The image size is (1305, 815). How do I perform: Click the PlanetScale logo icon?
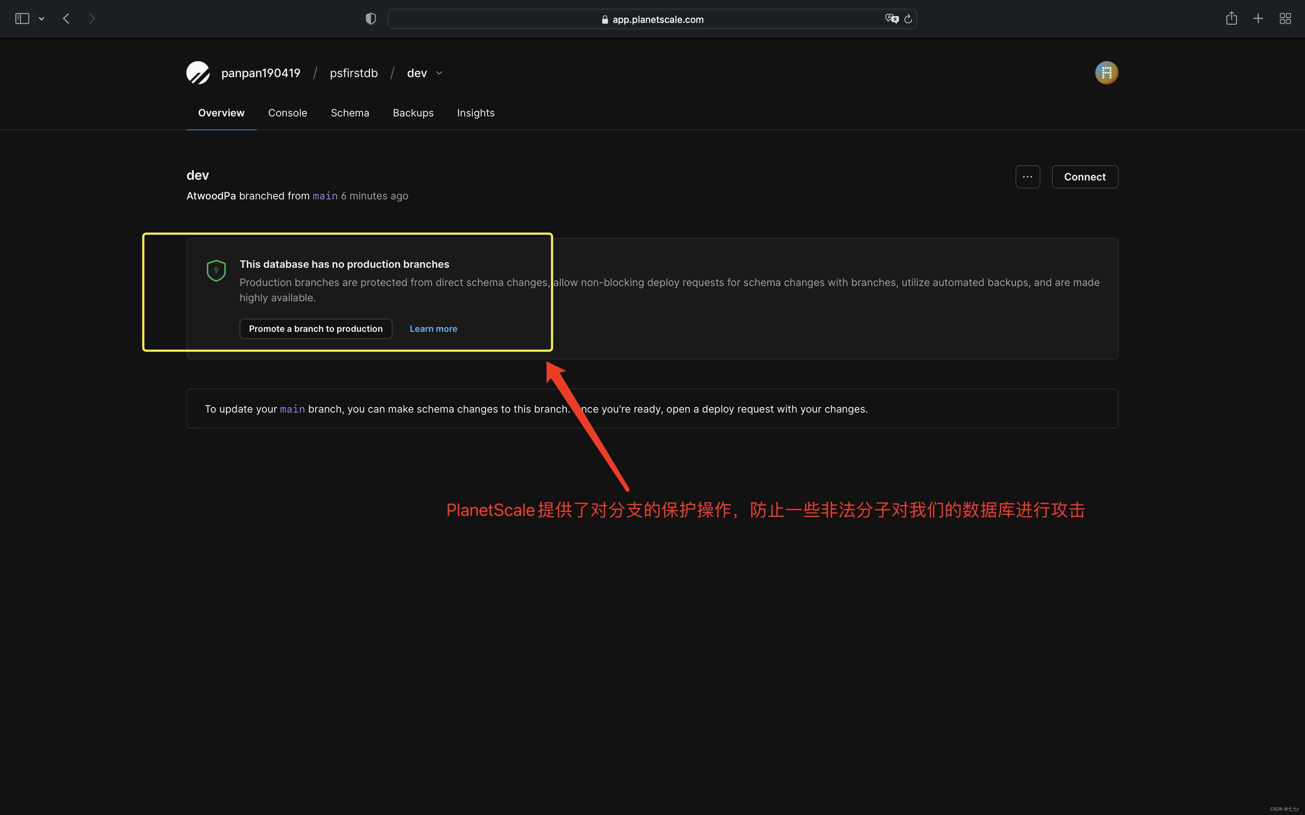198,73
